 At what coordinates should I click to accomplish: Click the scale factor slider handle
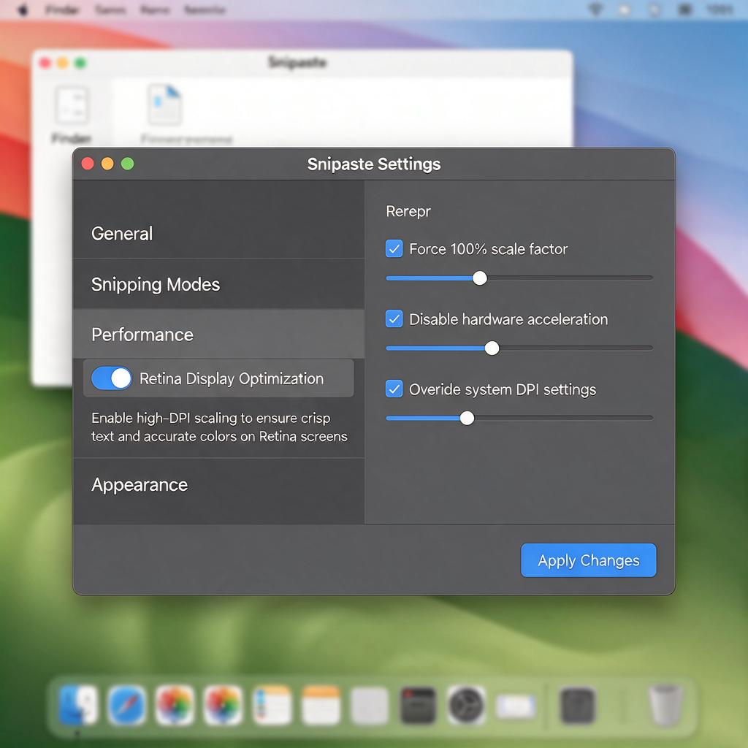480,278
